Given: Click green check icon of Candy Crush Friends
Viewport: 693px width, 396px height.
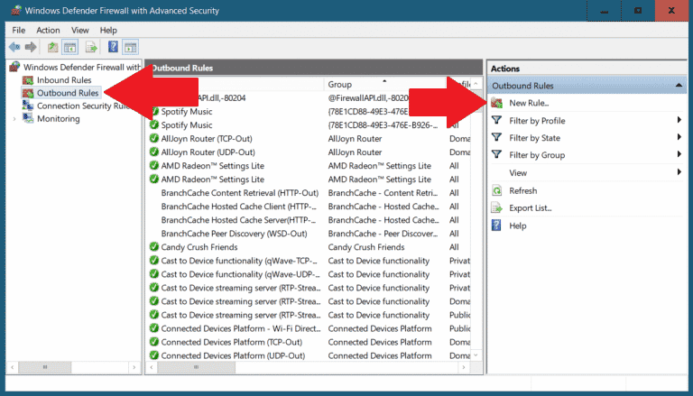Looking at the screenshot, I should click(x=154, y=247).
